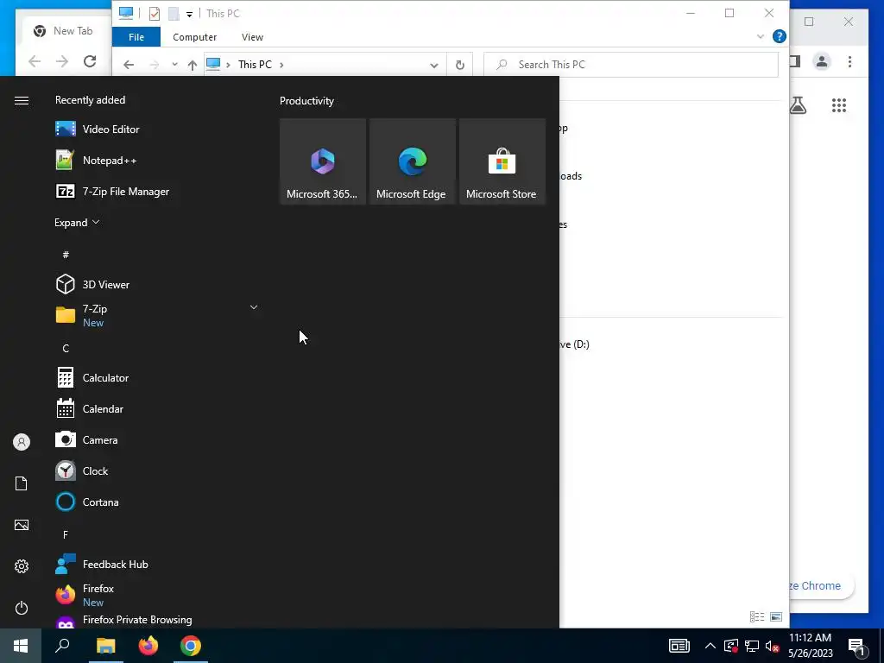This screenshot has height=663, width=884.
Task: Click This PC in the address path
Action: click(255, 64)
